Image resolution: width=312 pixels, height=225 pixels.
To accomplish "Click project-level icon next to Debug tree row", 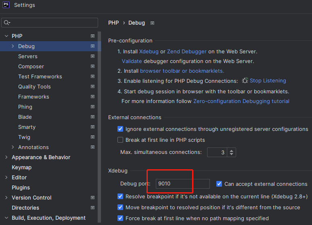I will pos(92,46).
